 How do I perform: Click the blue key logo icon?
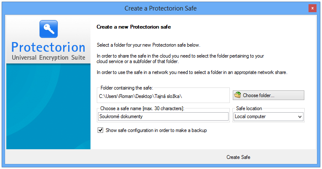[49, 29]
